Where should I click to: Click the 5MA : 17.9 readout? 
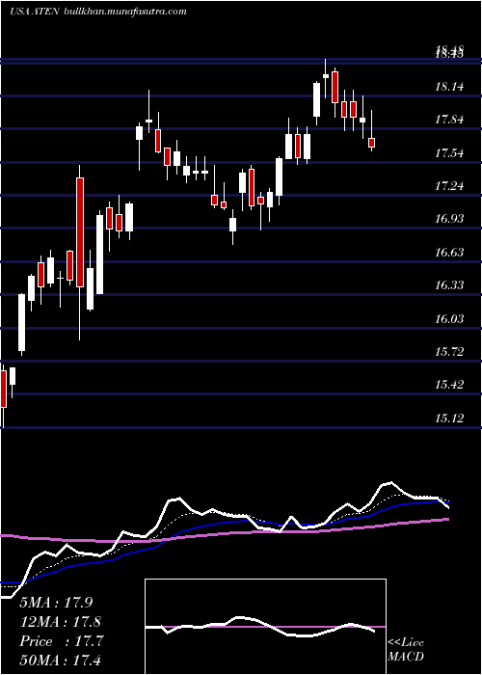(x=56, y=603)
